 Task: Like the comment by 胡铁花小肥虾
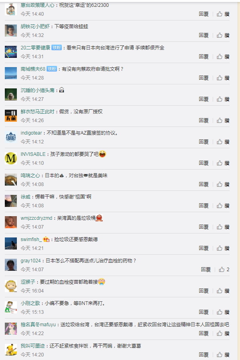(x=223, y=35)
